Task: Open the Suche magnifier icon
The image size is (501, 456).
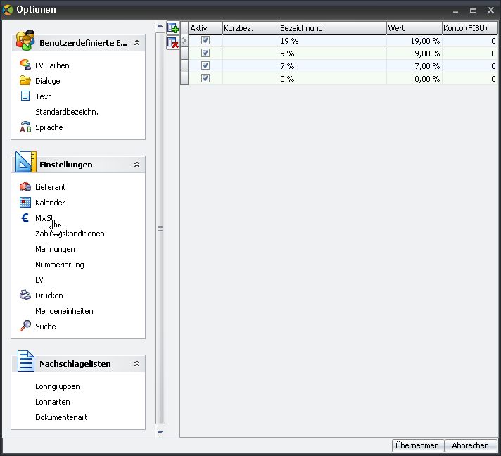Action: (x=25, y=327)
